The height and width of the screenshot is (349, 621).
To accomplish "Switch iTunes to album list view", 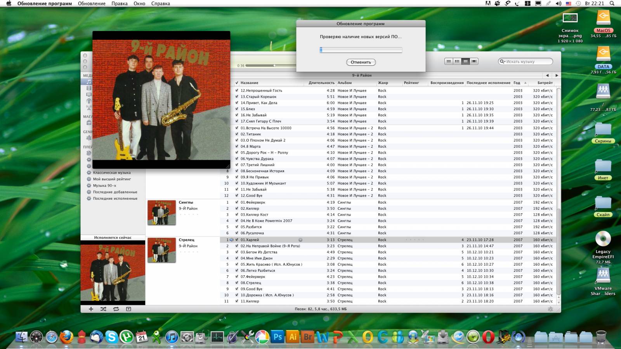I will tap(457, 61).
